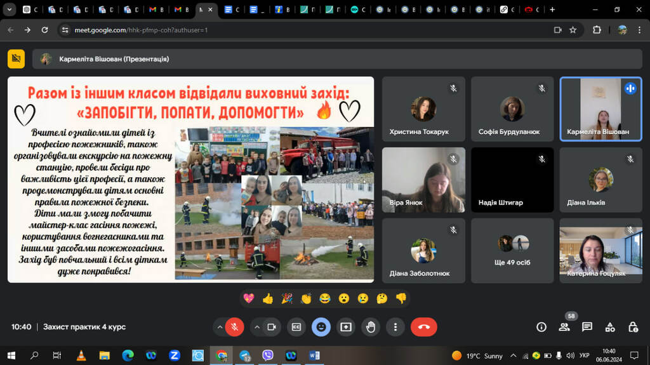650x365 pixels.
Task: Turn on closed captions
Action: pos(296,327)
